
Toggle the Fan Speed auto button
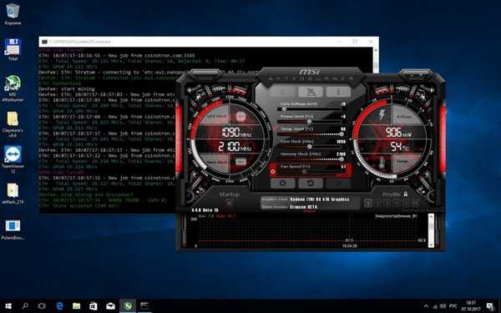click(x=273, y=171)
